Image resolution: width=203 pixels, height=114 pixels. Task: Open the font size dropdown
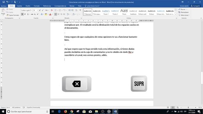(x=37, y=10)
